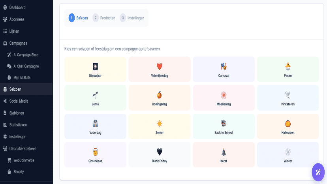Select the Back to School card
Screen dimensions: 327x184
coord(224,126)
